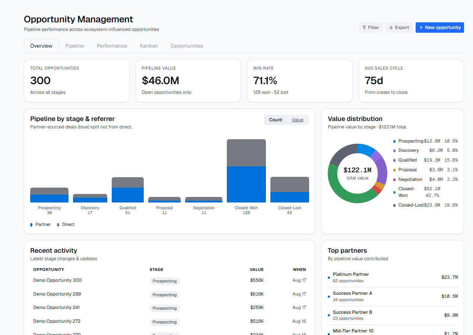Click the Negotiation bar label
This screenshot has width=473, height=335.
[204, 208]
